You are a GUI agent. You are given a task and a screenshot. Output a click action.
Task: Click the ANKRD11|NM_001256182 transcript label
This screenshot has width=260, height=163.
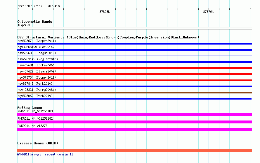(x=35, y=118)
